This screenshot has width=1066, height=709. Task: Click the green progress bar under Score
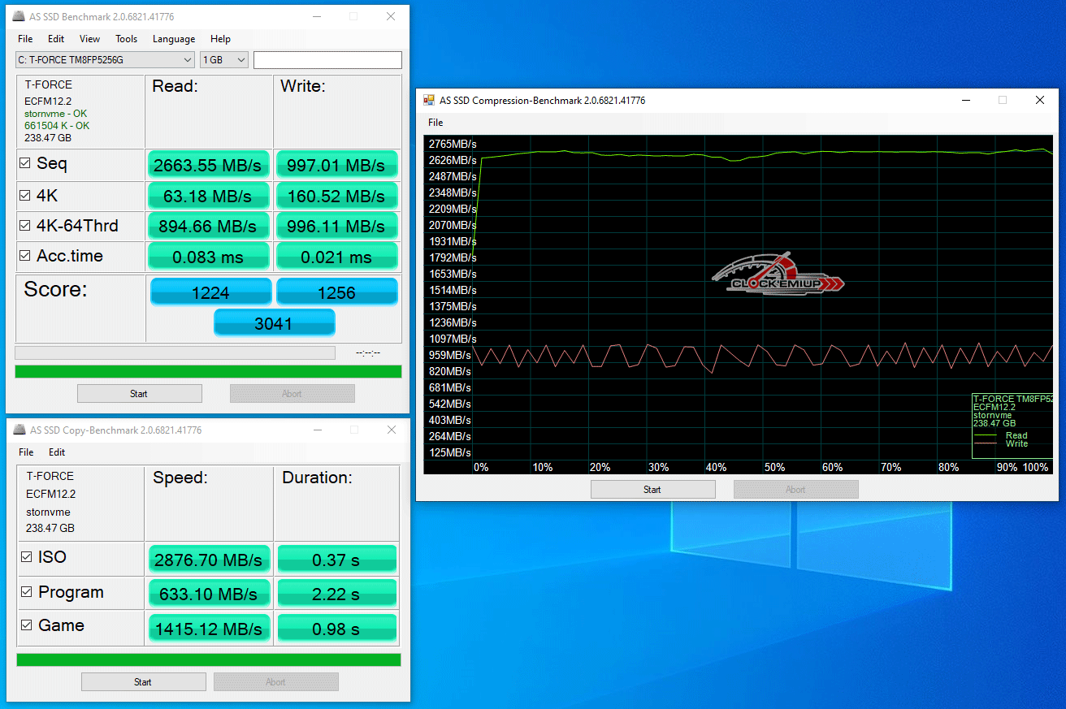[208, 371]
